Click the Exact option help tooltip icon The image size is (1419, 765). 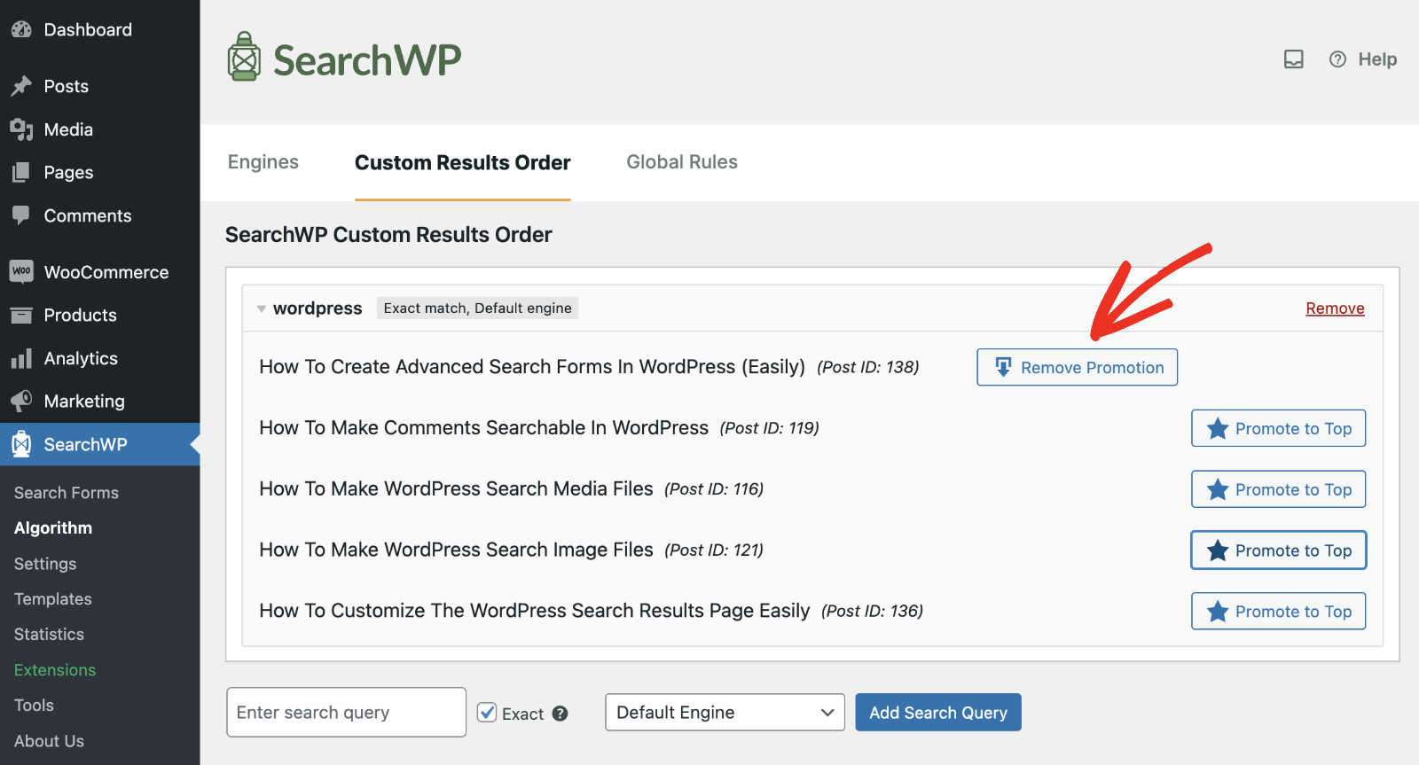click(x=560, y=714)
